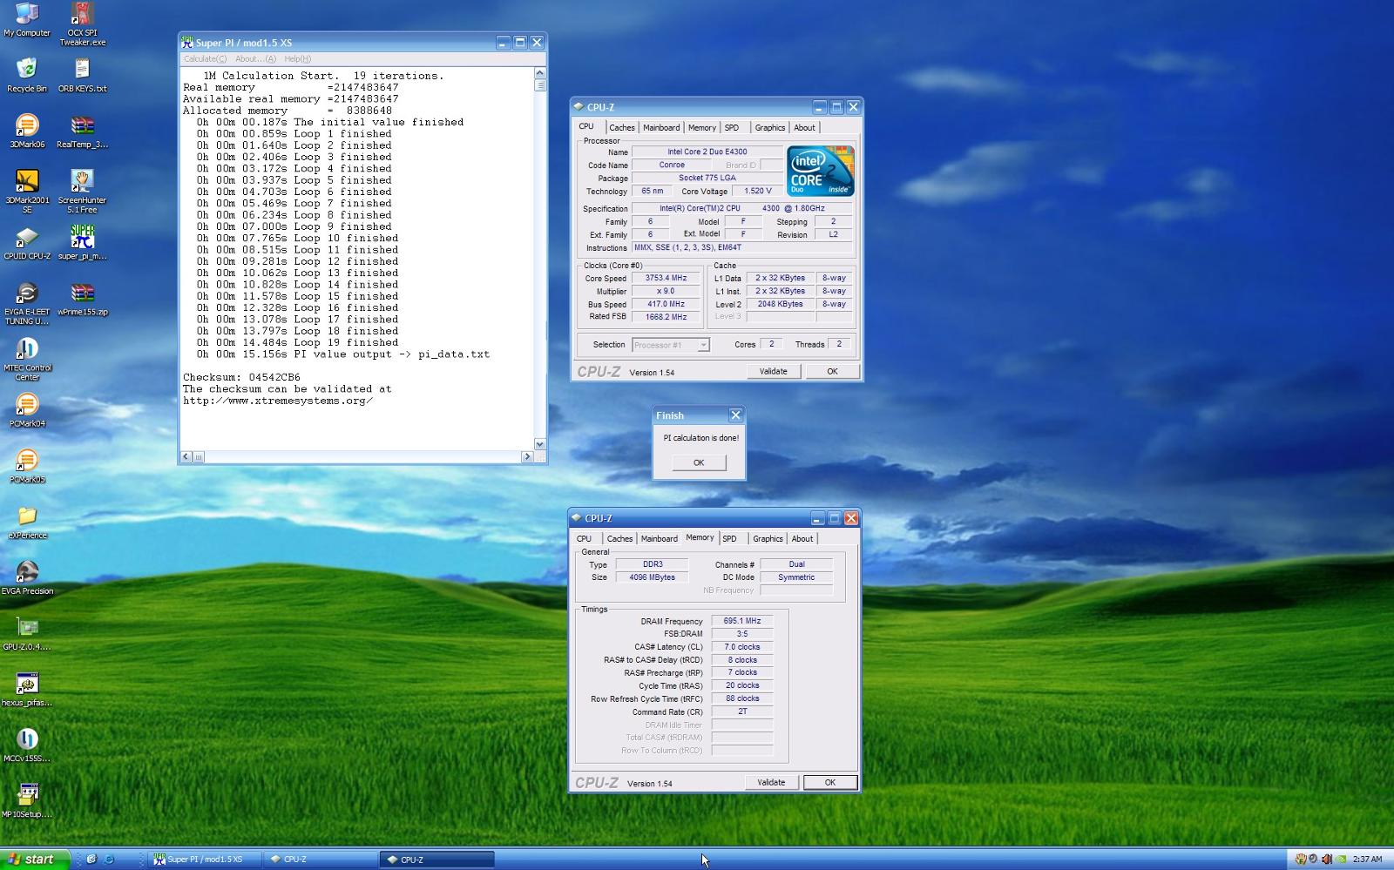Launch super_pi_mod desktop shortcut

(x=82, y=243)
